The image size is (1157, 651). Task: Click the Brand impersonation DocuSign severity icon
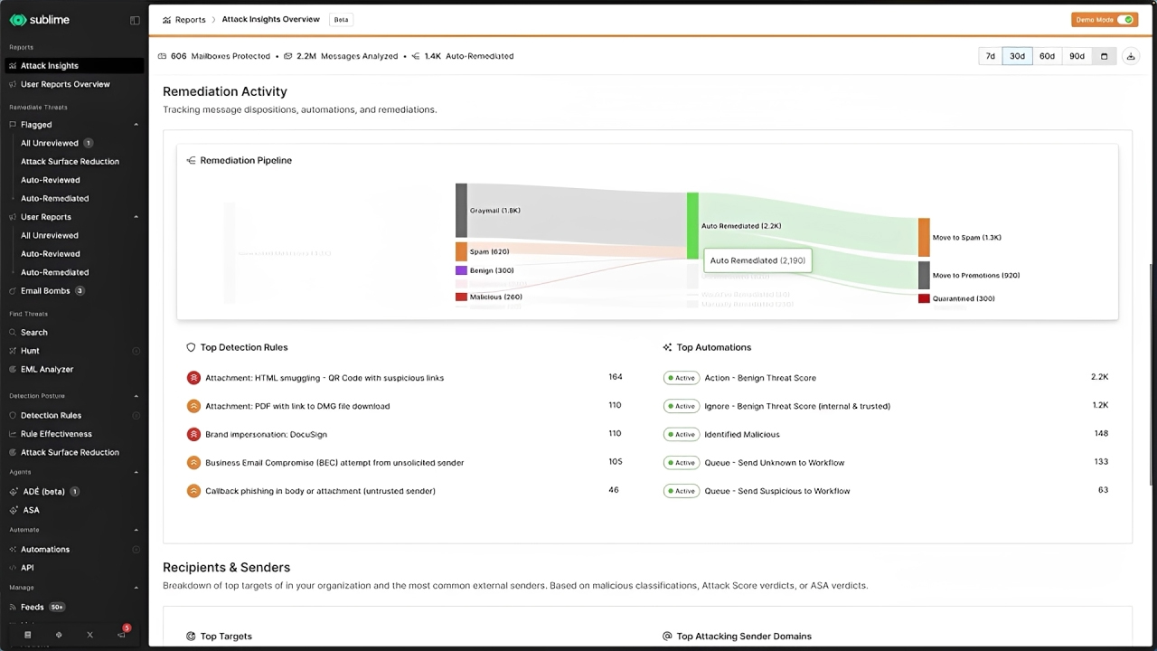pyautogui.click(x=193, y=434)
